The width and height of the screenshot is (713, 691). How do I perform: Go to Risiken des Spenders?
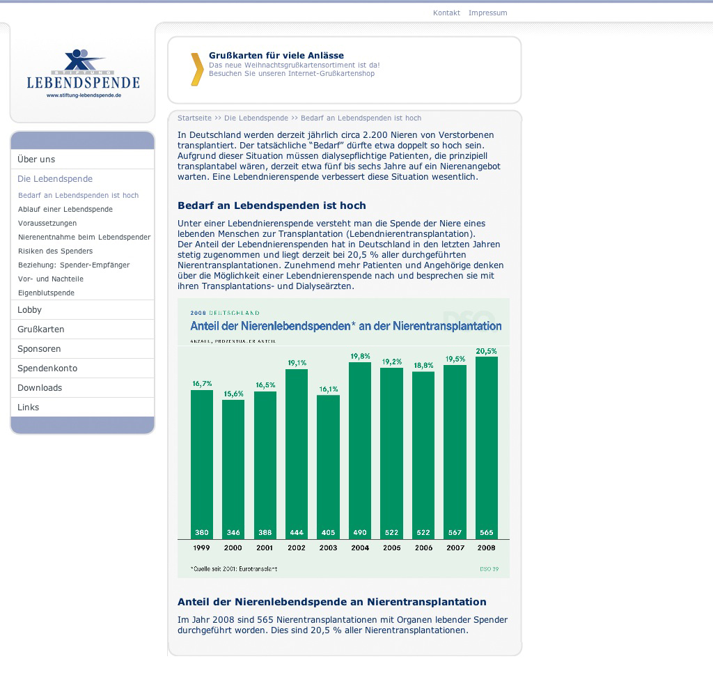click(55, 251)
